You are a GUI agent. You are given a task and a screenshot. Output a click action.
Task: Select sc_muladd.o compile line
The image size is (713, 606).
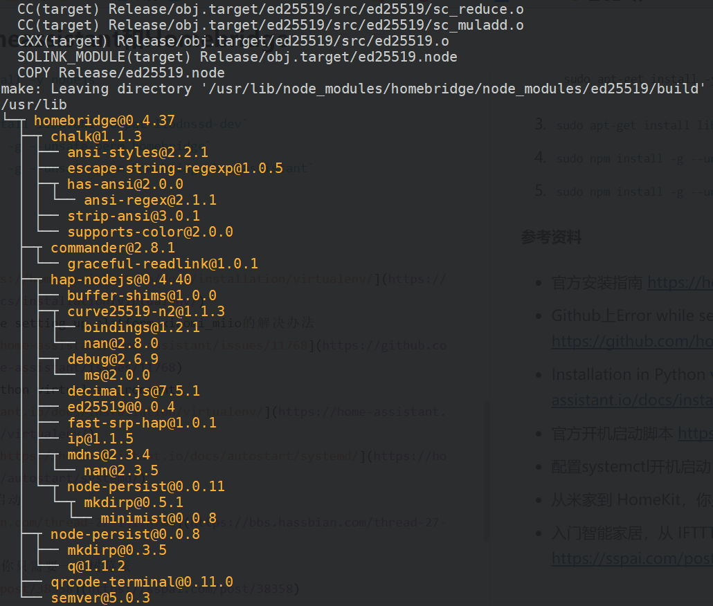pos(271,25)
